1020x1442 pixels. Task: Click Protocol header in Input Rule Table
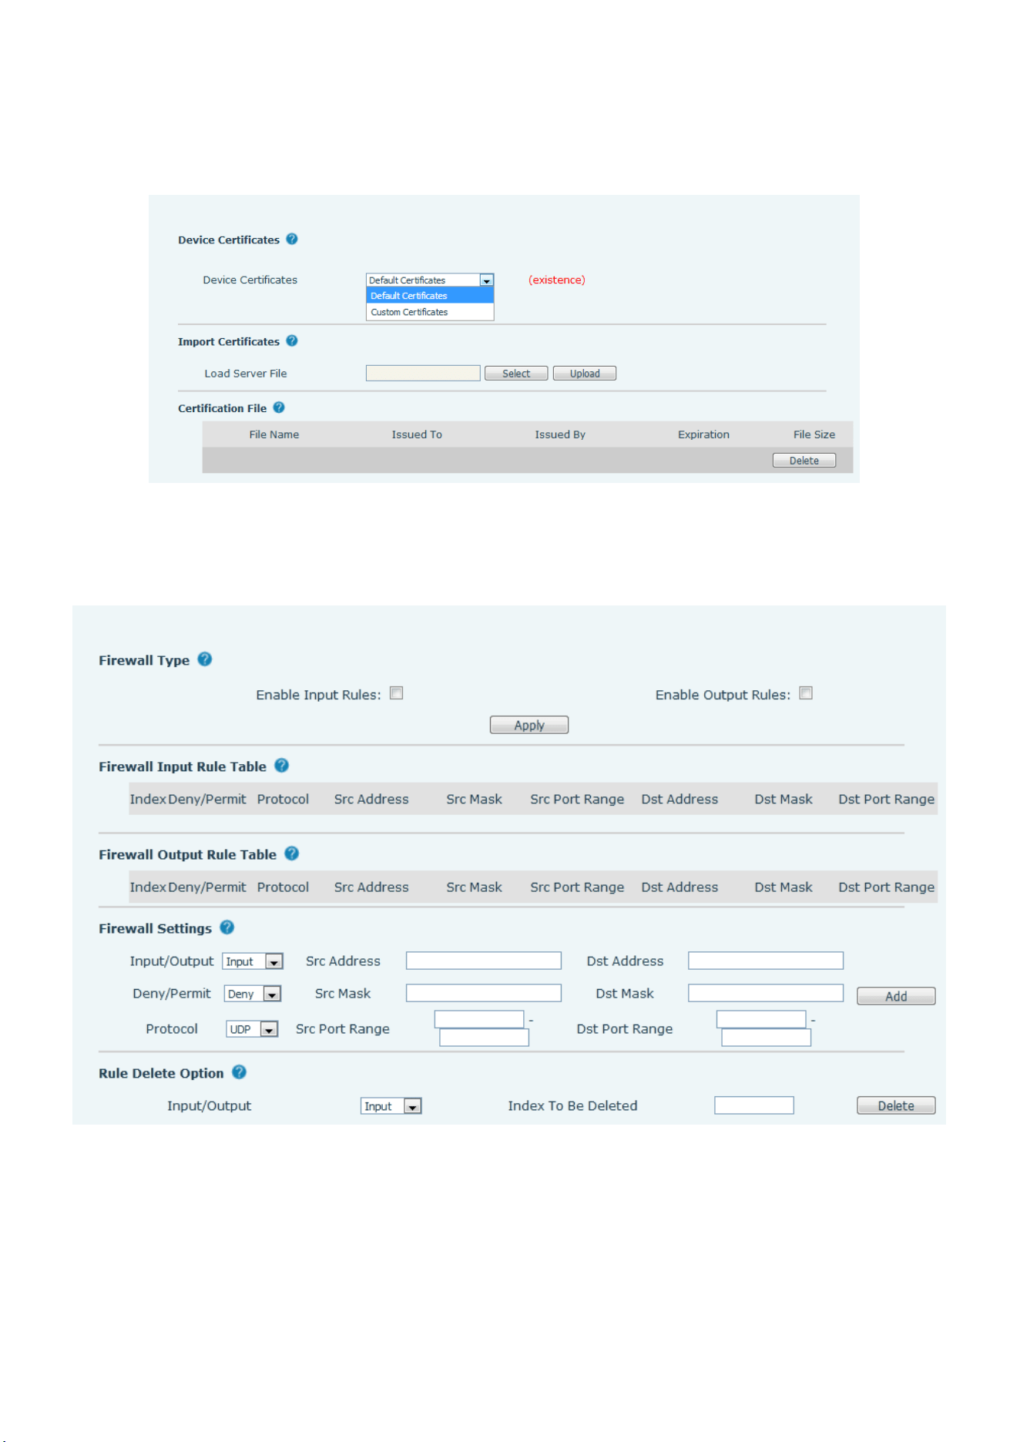point(283,799)
